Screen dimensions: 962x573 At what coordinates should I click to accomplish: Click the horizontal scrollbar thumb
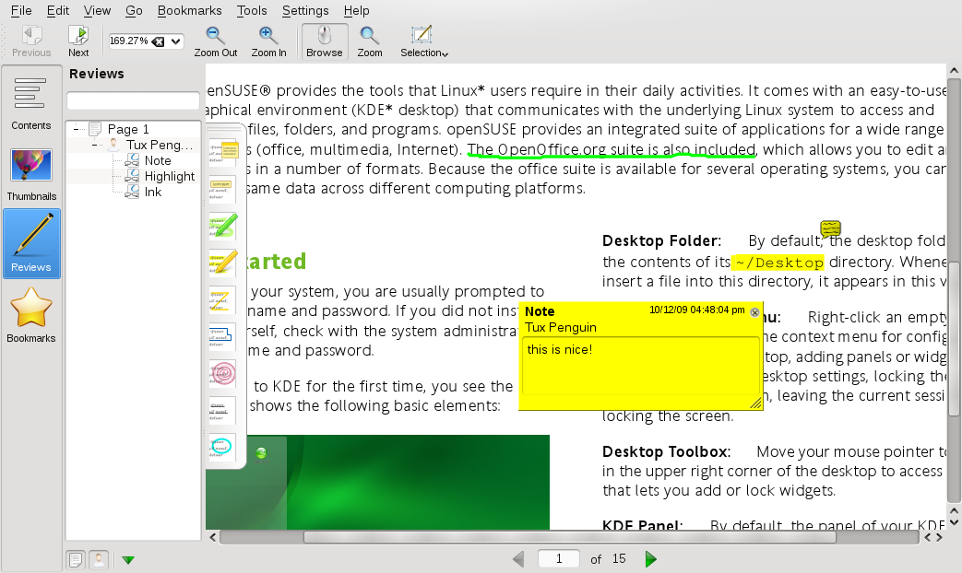pyautogui.click(x=569, y=537)
